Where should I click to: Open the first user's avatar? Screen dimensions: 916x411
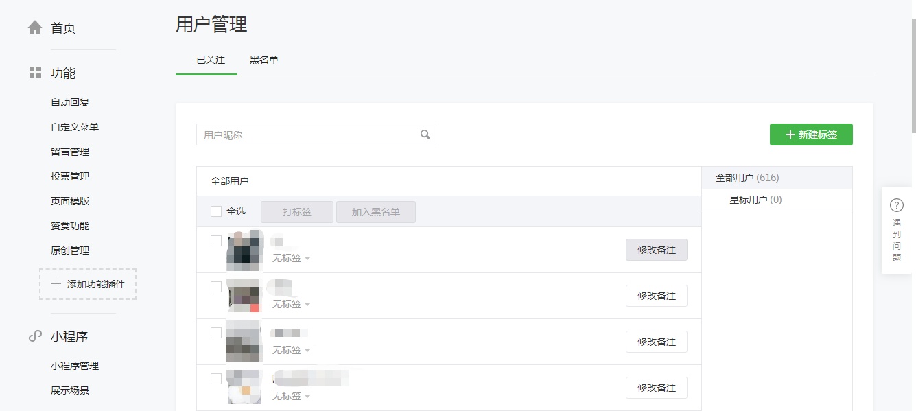pos(244,250)
